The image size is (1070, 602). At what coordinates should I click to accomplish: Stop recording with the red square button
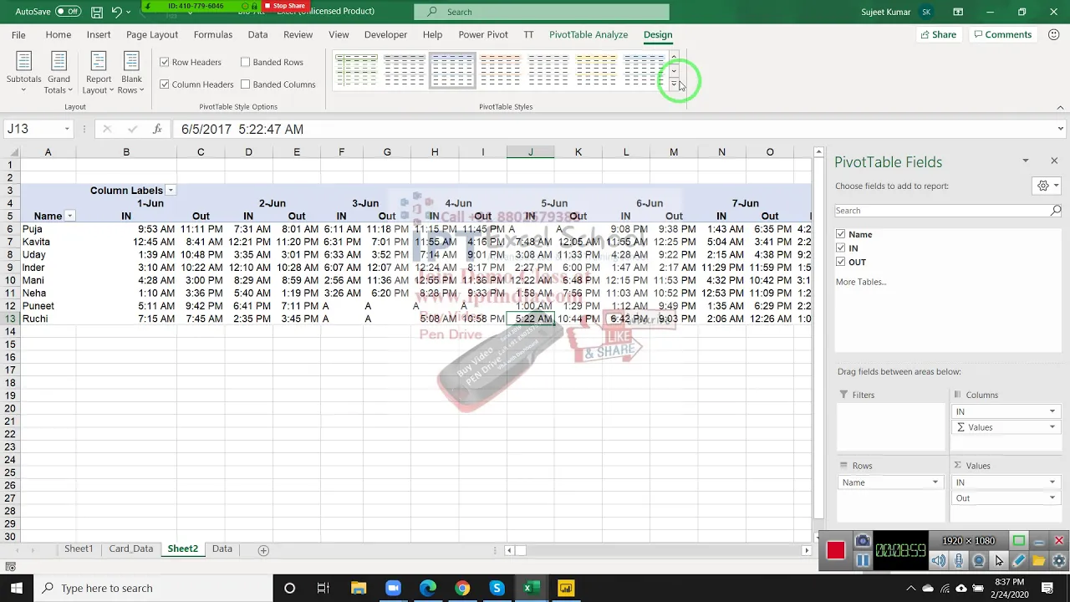tap(835, 549)
